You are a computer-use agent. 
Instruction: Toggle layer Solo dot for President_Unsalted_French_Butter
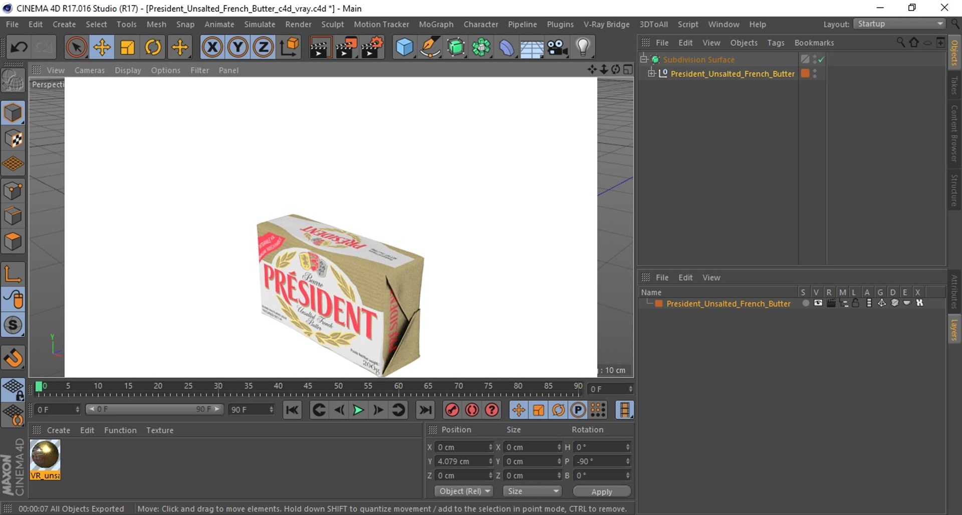click(806, 303)
